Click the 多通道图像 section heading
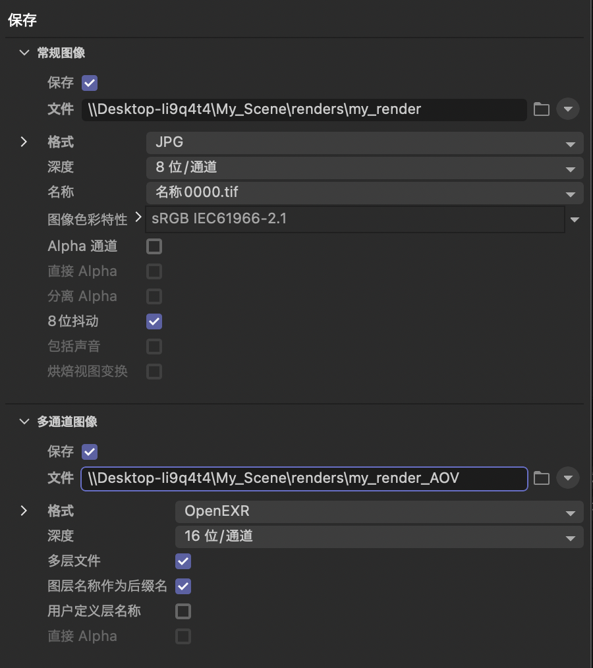The height and width of the screenshot is (668, 593). click(67, 422)
